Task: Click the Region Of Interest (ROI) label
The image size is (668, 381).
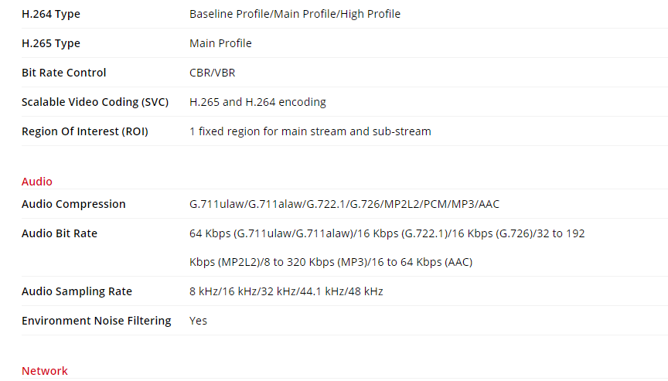Action: click(x=85, y=131)
